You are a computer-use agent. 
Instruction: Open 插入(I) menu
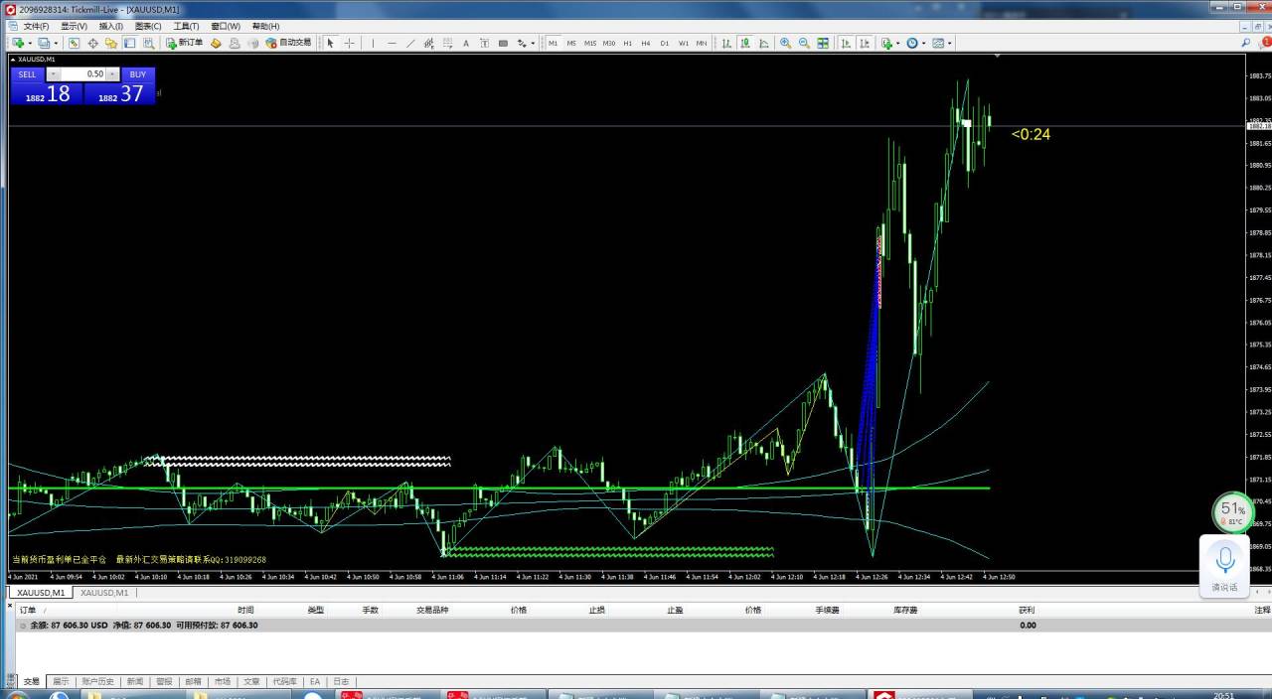coord(111,26)
